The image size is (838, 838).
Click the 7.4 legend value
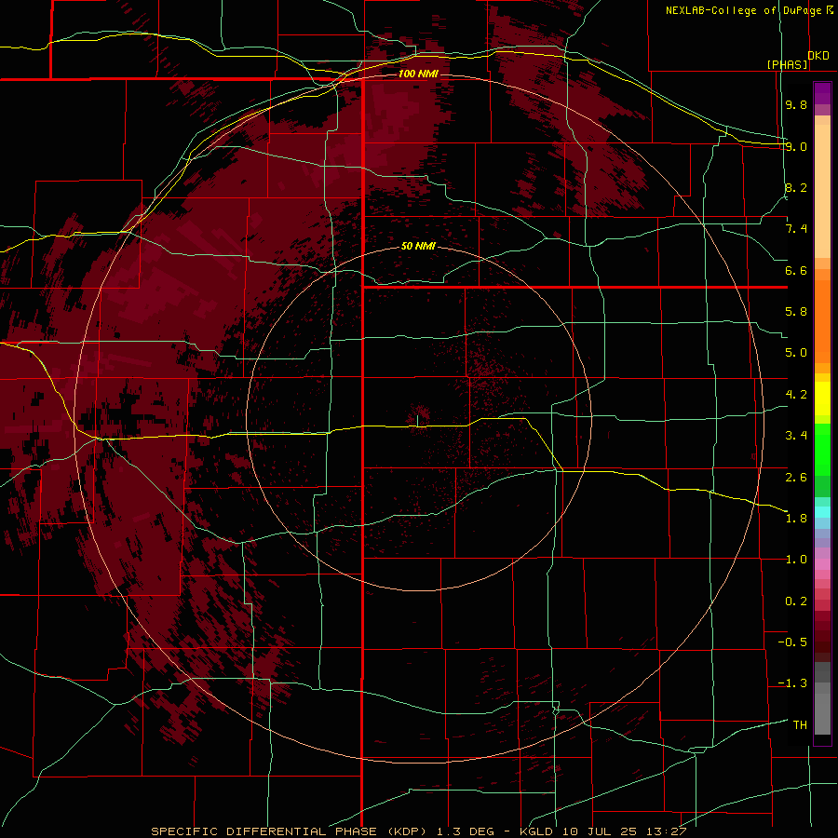[x=796, y=229]
